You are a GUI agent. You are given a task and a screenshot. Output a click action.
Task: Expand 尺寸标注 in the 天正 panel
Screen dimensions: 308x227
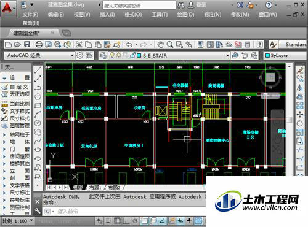click(x=4, y=193)
